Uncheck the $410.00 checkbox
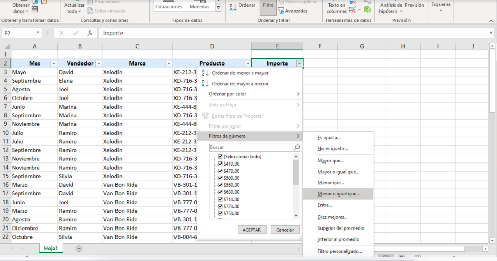 220,164
